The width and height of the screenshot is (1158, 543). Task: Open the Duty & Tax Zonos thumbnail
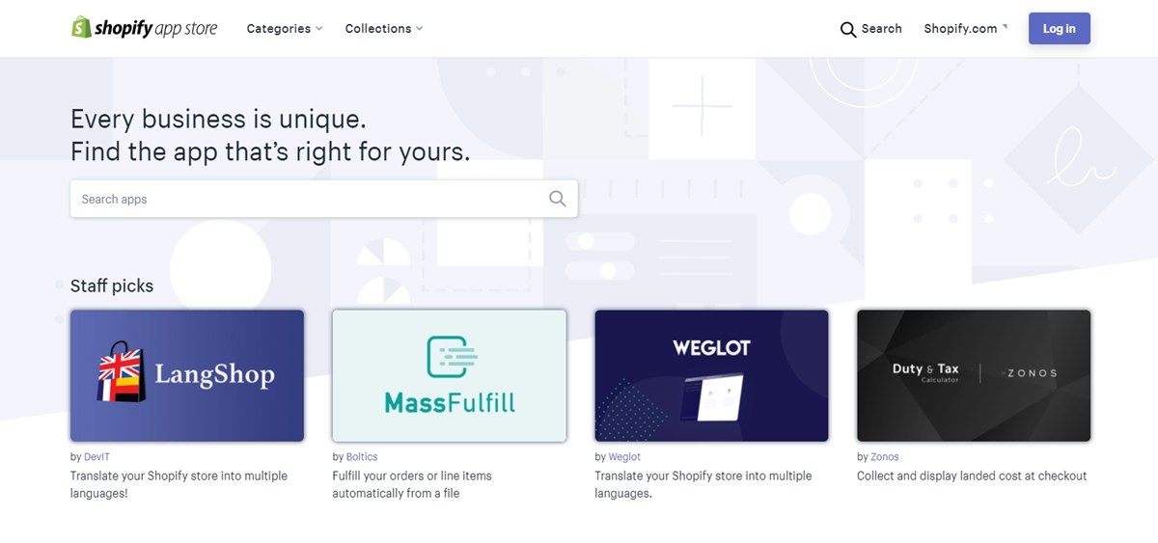click(974, 375)
